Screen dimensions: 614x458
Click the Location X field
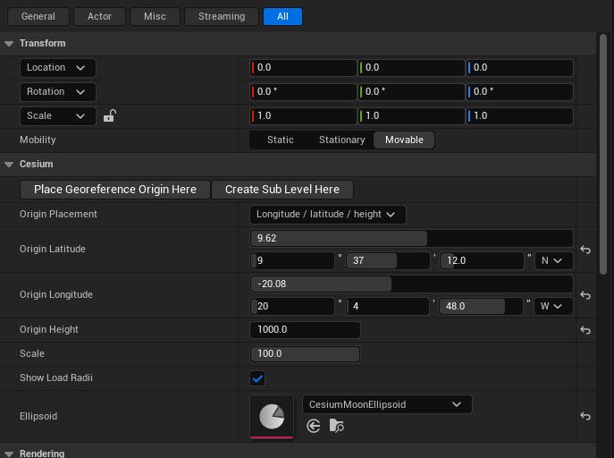(303, 68)
